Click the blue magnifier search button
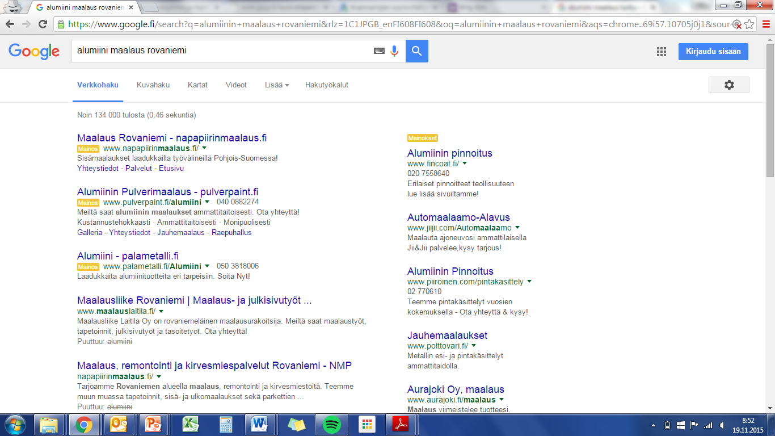This screenshot has height=436, width=775. pos(417,51)
